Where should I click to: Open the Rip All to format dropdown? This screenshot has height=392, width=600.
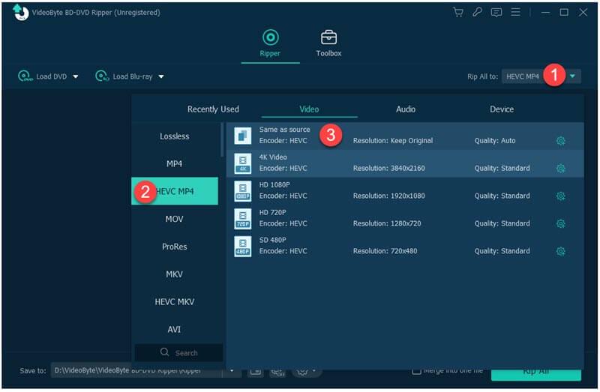point(541,76)
